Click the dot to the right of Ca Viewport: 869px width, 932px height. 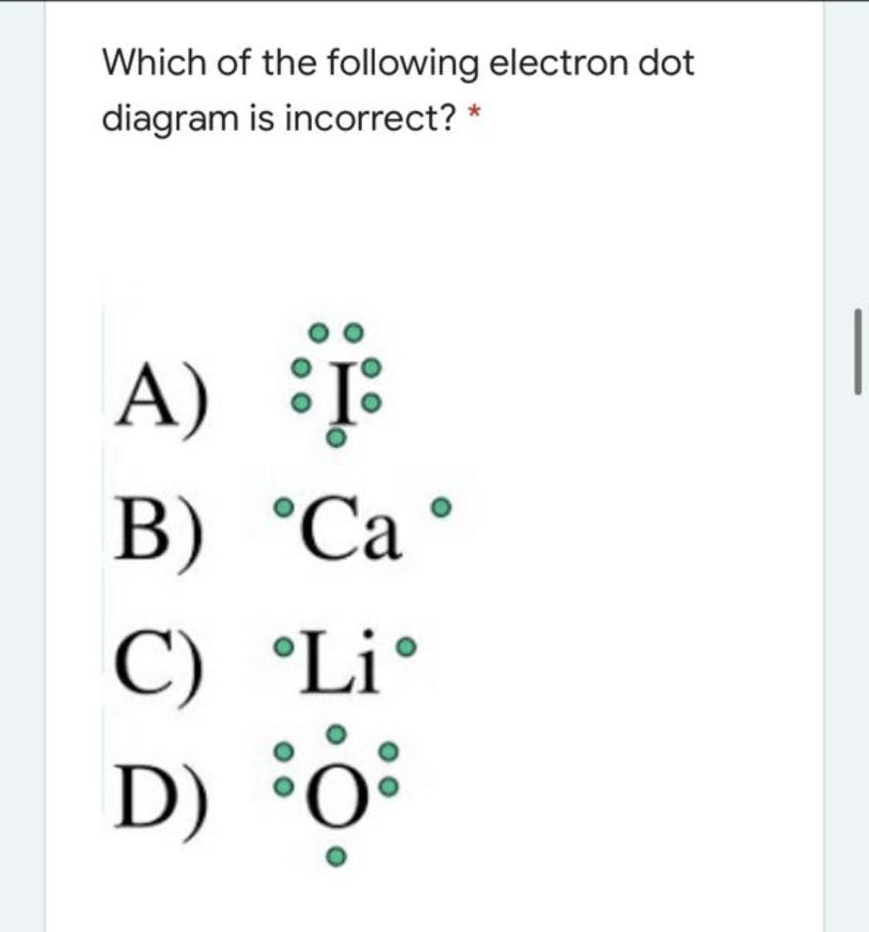[445, 505]
